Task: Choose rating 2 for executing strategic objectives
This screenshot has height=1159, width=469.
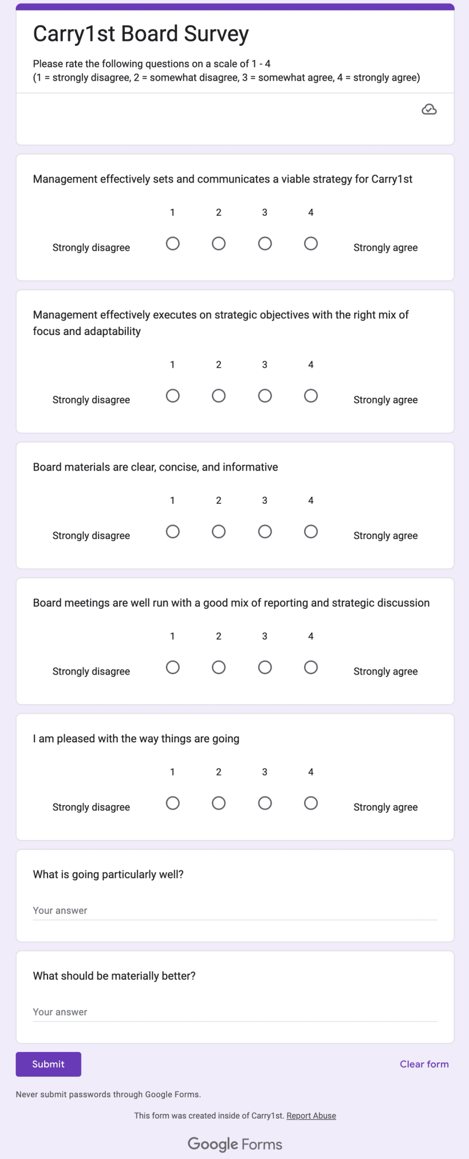Action: pyautogui.click(x=218, y=395)
